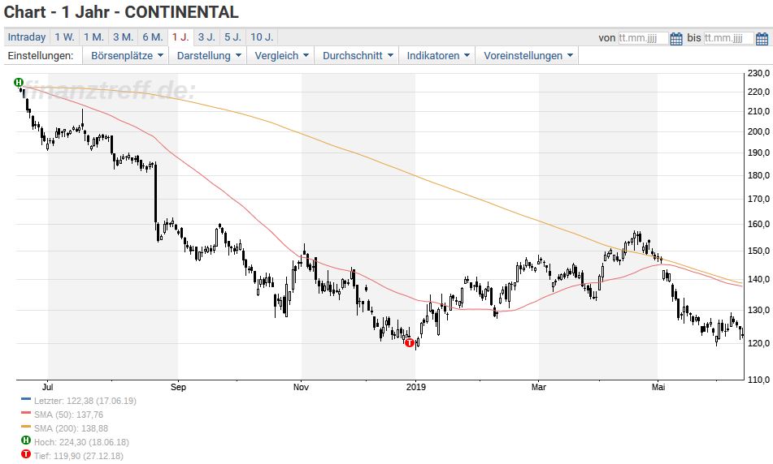Image resolution: width=773 pixels, height=464 pixels.
Task: Open the Indikatoren dropdown menu
Action: [x=438, y=56]
